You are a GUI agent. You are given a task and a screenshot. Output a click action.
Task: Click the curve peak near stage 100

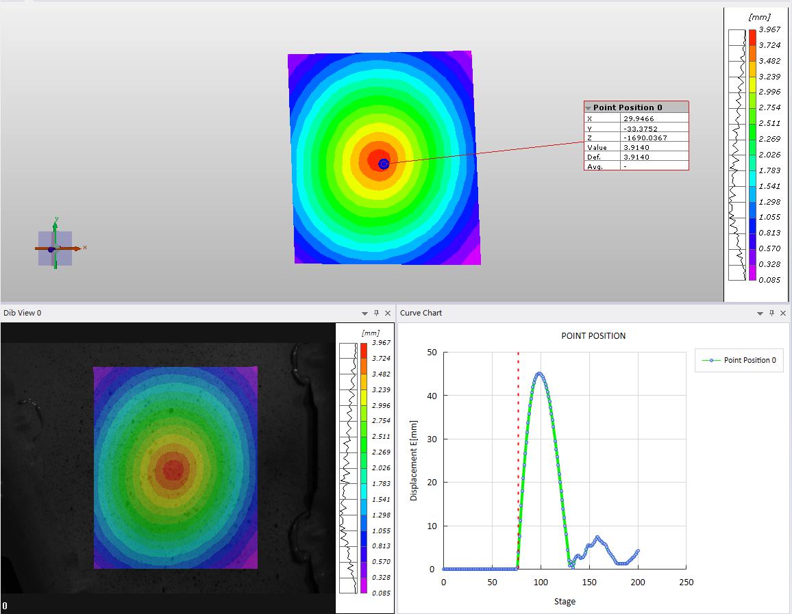click(540, 374)
